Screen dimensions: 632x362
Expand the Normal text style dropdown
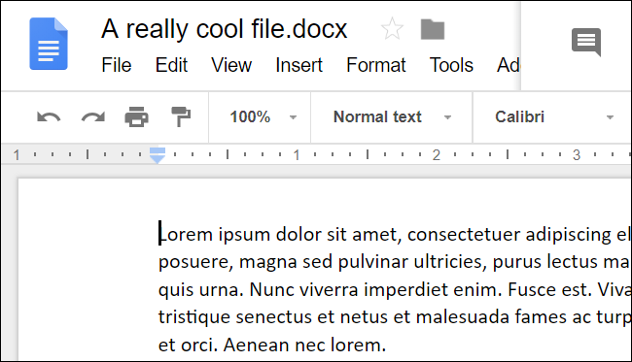coord(392,117)
